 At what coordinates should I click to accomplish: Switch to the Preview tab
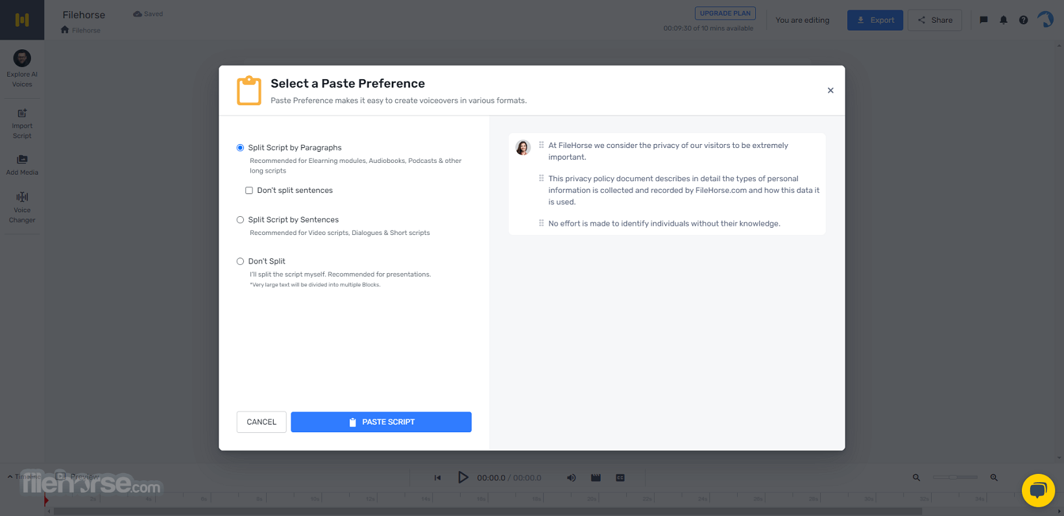click(x=78, y=476)
